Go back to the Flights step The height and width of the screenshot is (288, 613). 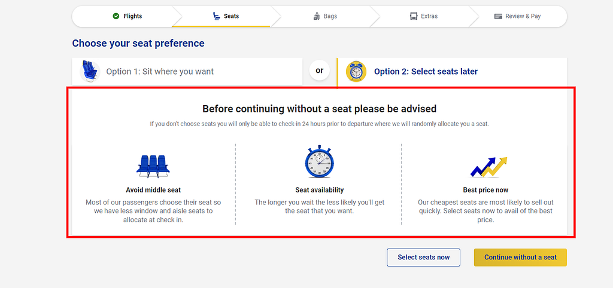coord(127,16)
